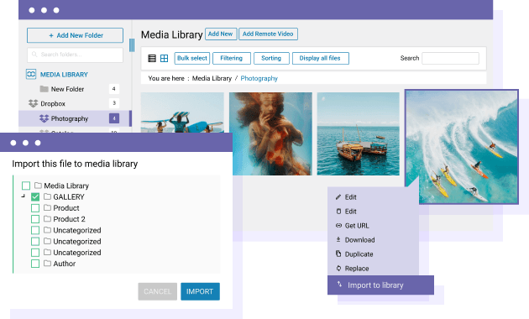Select the underwater woman thumbnail
Screen dimensions: 529x319
point(270,133)
